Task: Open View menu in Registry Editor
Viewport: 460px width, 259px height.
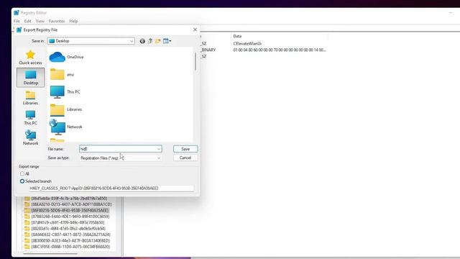Action: [x=40, y=21]
